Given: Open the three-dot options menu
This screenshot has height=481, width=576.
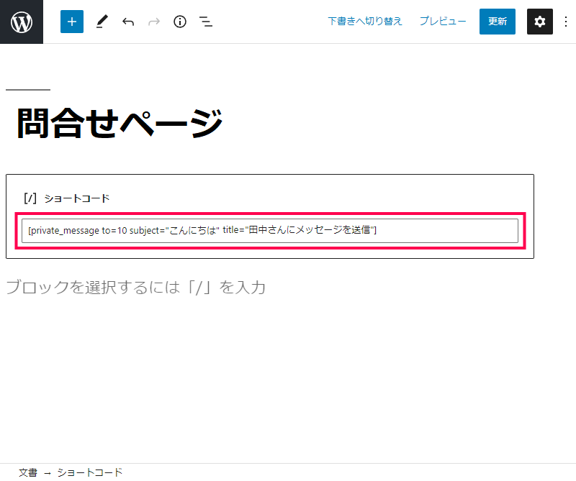Looking at the screenshot, I should tap(566, 22).
